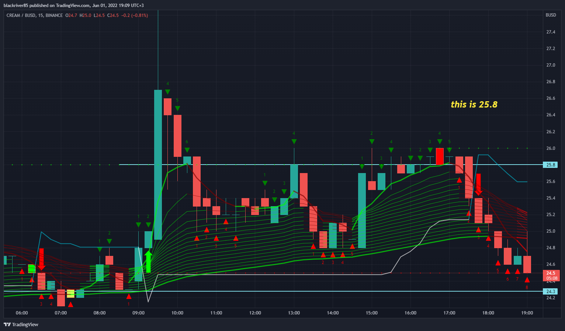Click the 18:00 time axis label
The width and height of the screenshot is (565, 331).
[x=488, y=313]
